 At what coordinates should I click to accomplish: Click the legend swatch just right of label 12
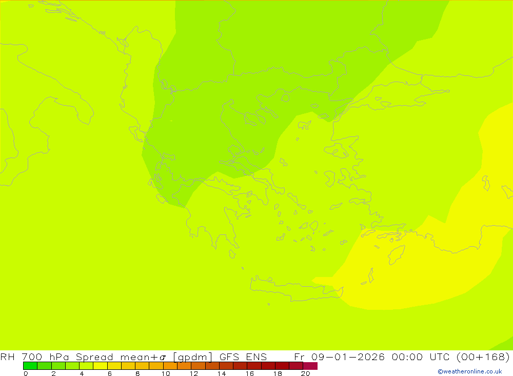pyautogui.click(x=198, y=366)
